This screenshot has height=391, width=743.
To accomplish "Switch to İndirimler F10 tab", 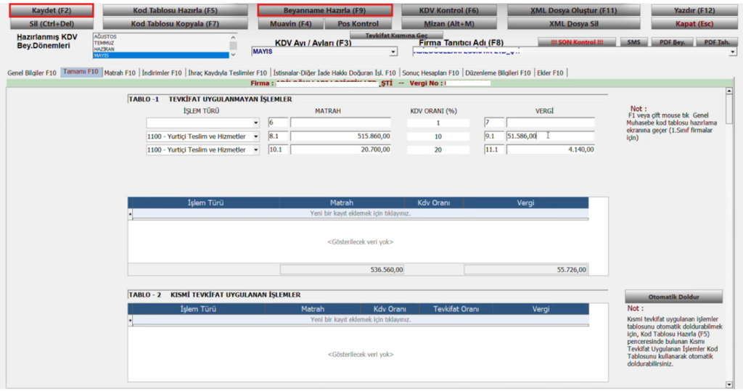I will (x=162, y=73).
